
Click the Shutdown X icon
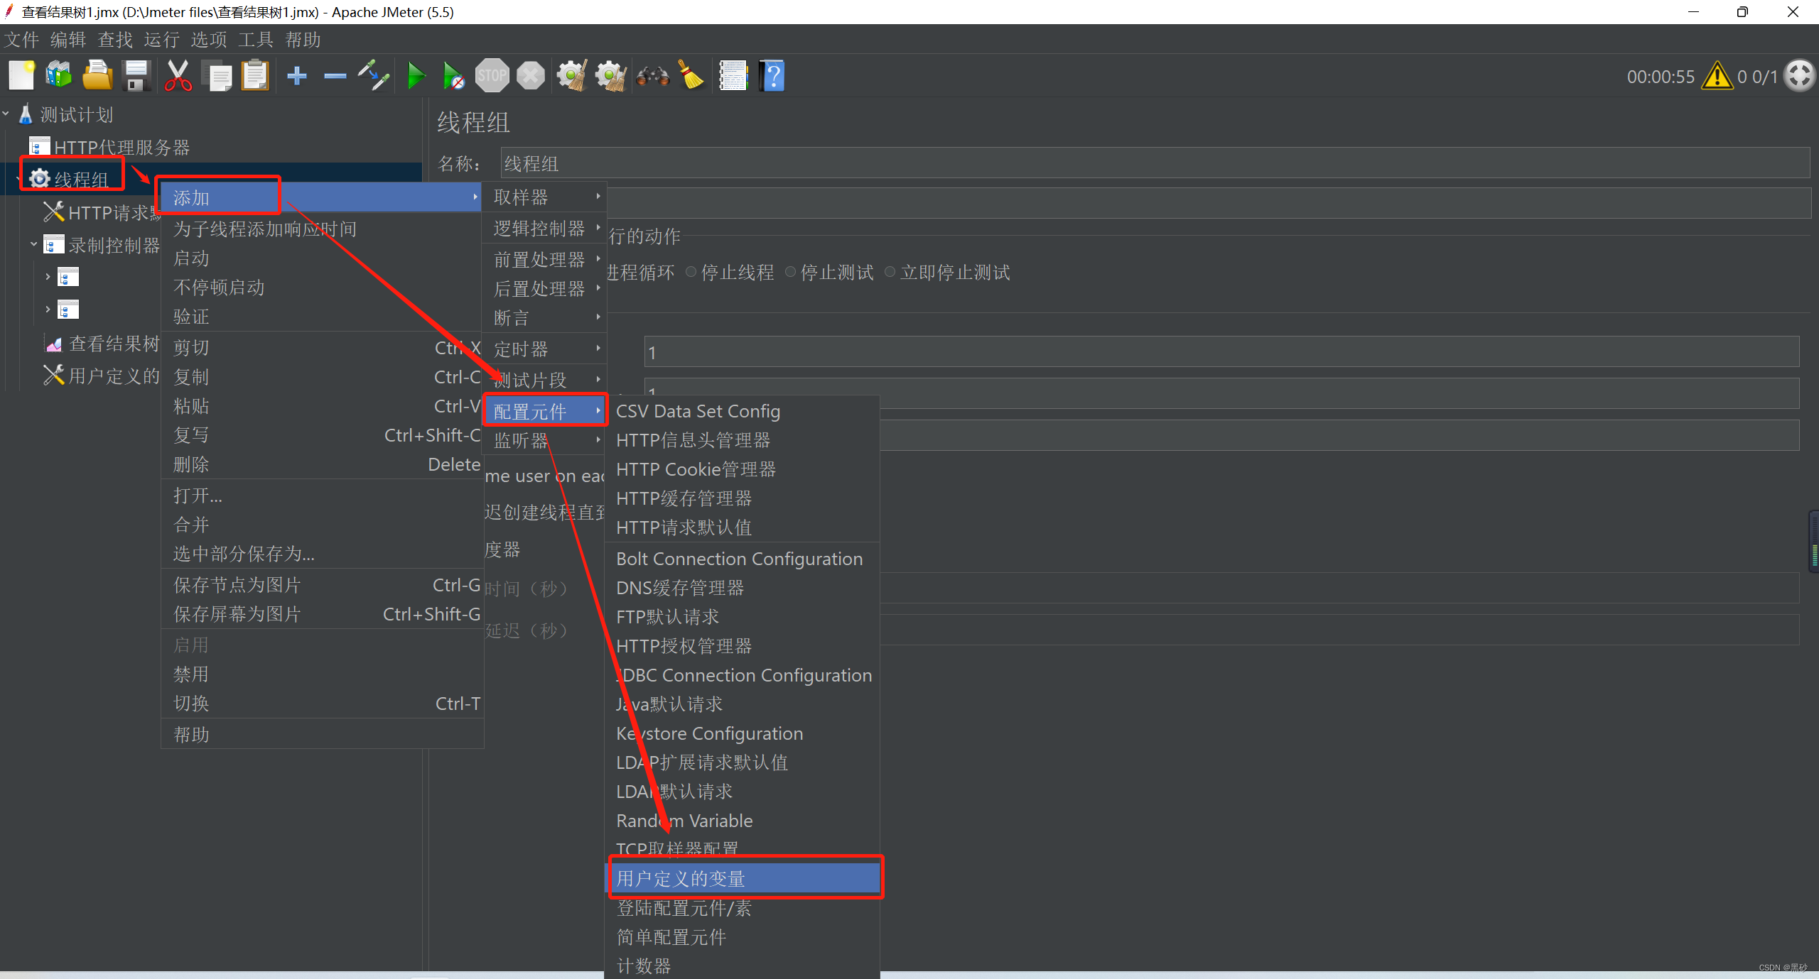click(x=530, y=75)
